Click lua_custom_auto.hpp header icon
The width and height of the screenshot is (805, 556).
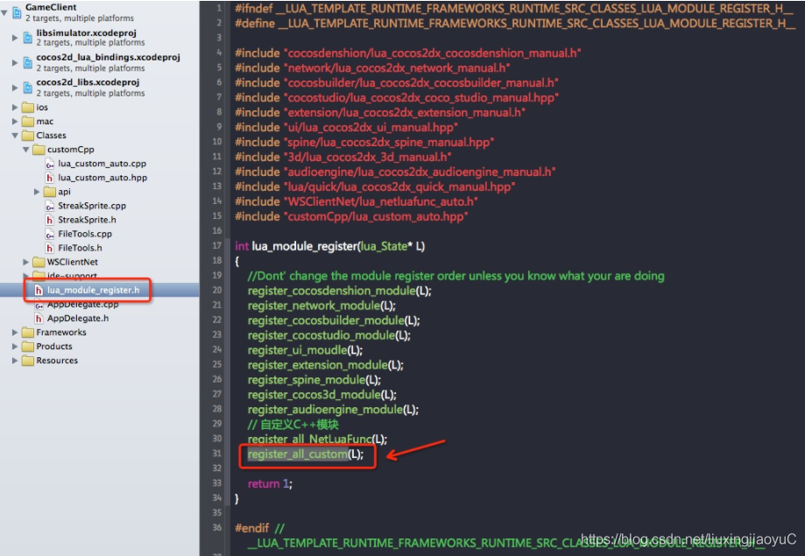click(x=49, y=178)
